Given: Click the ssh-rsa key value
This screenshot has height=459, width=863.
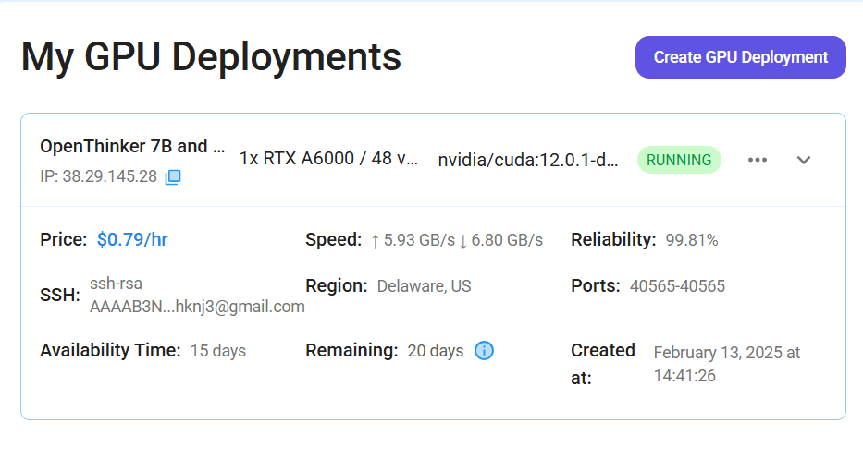Looking at the screenshot, I should point(197,296).
